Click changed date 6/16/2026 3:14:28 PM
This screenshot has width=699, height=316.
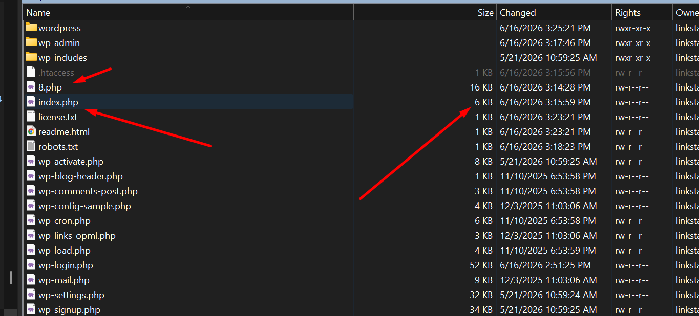[545, 87]
